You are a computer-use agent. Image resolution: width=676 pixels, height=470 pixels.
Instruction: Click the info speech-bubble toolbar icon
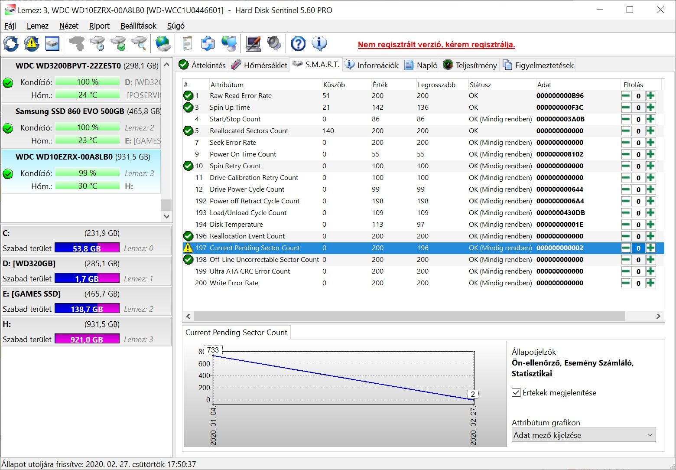(x=319, y=43)
